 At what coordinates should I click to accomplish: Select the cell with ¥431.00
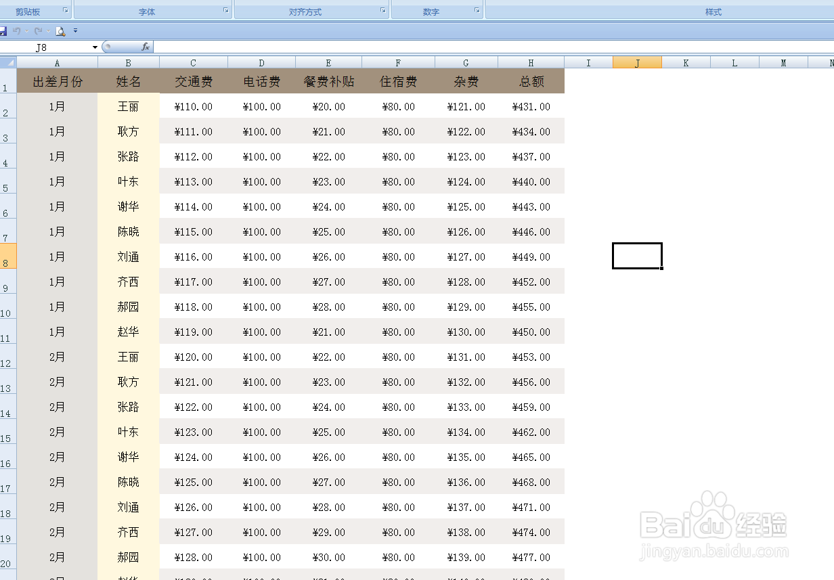click(x=531, y=106)
